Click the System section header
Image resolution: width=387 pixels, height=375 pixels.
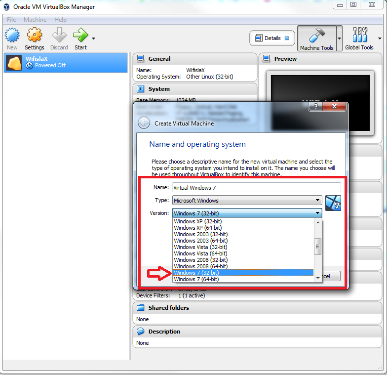point(195,89)
